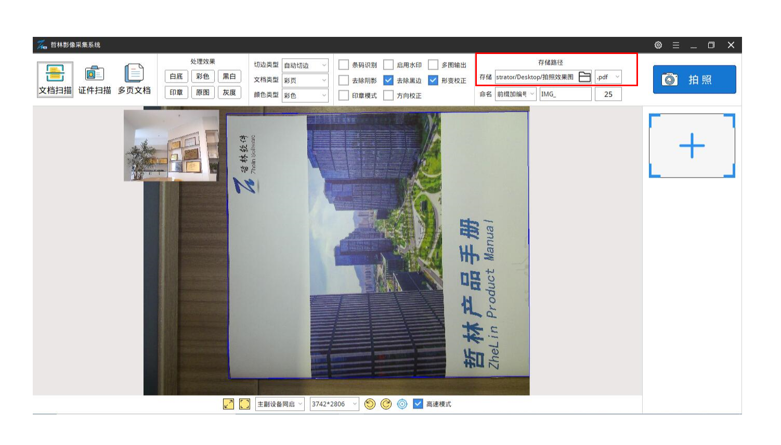This screenshot has width=781, height=445.
Task: Open settings via the gear icon
Action: (658, 45)
